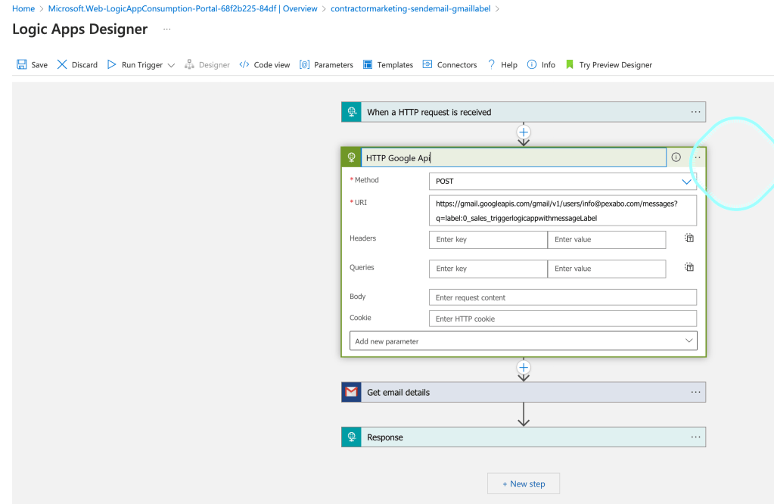Insert a step after HTTP Google Api
This screenshot has height=504, width=774.
pyautogui.click(x=524, y=367)
